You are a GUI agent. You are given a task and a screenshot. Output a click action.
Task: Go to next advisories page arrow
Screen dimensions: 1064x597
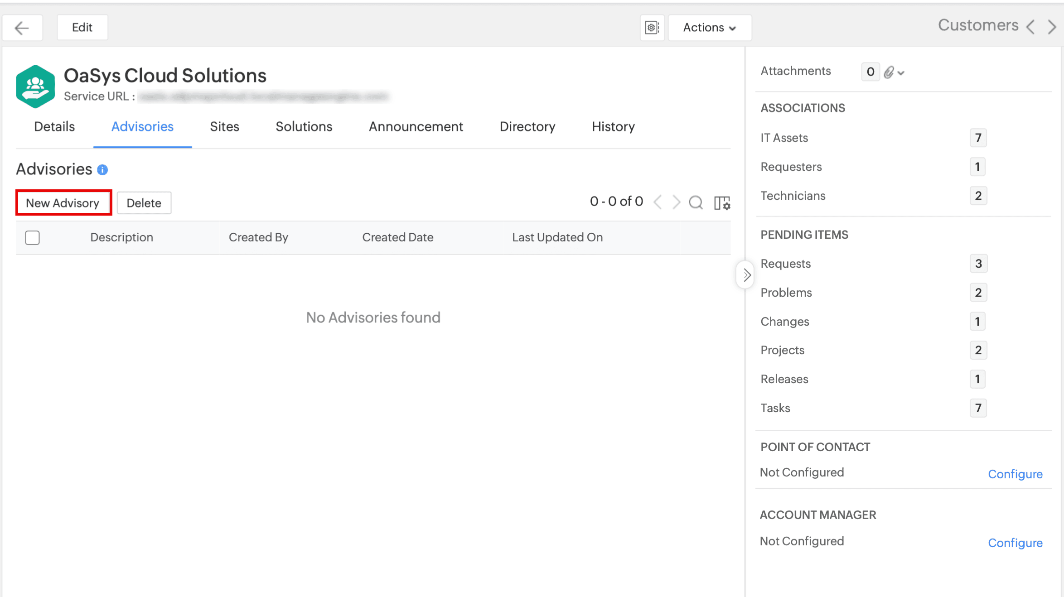676,202
